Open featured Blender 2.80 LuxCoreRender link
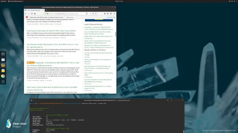The width and height of the screenshot is (238, 133). (97, 42)
